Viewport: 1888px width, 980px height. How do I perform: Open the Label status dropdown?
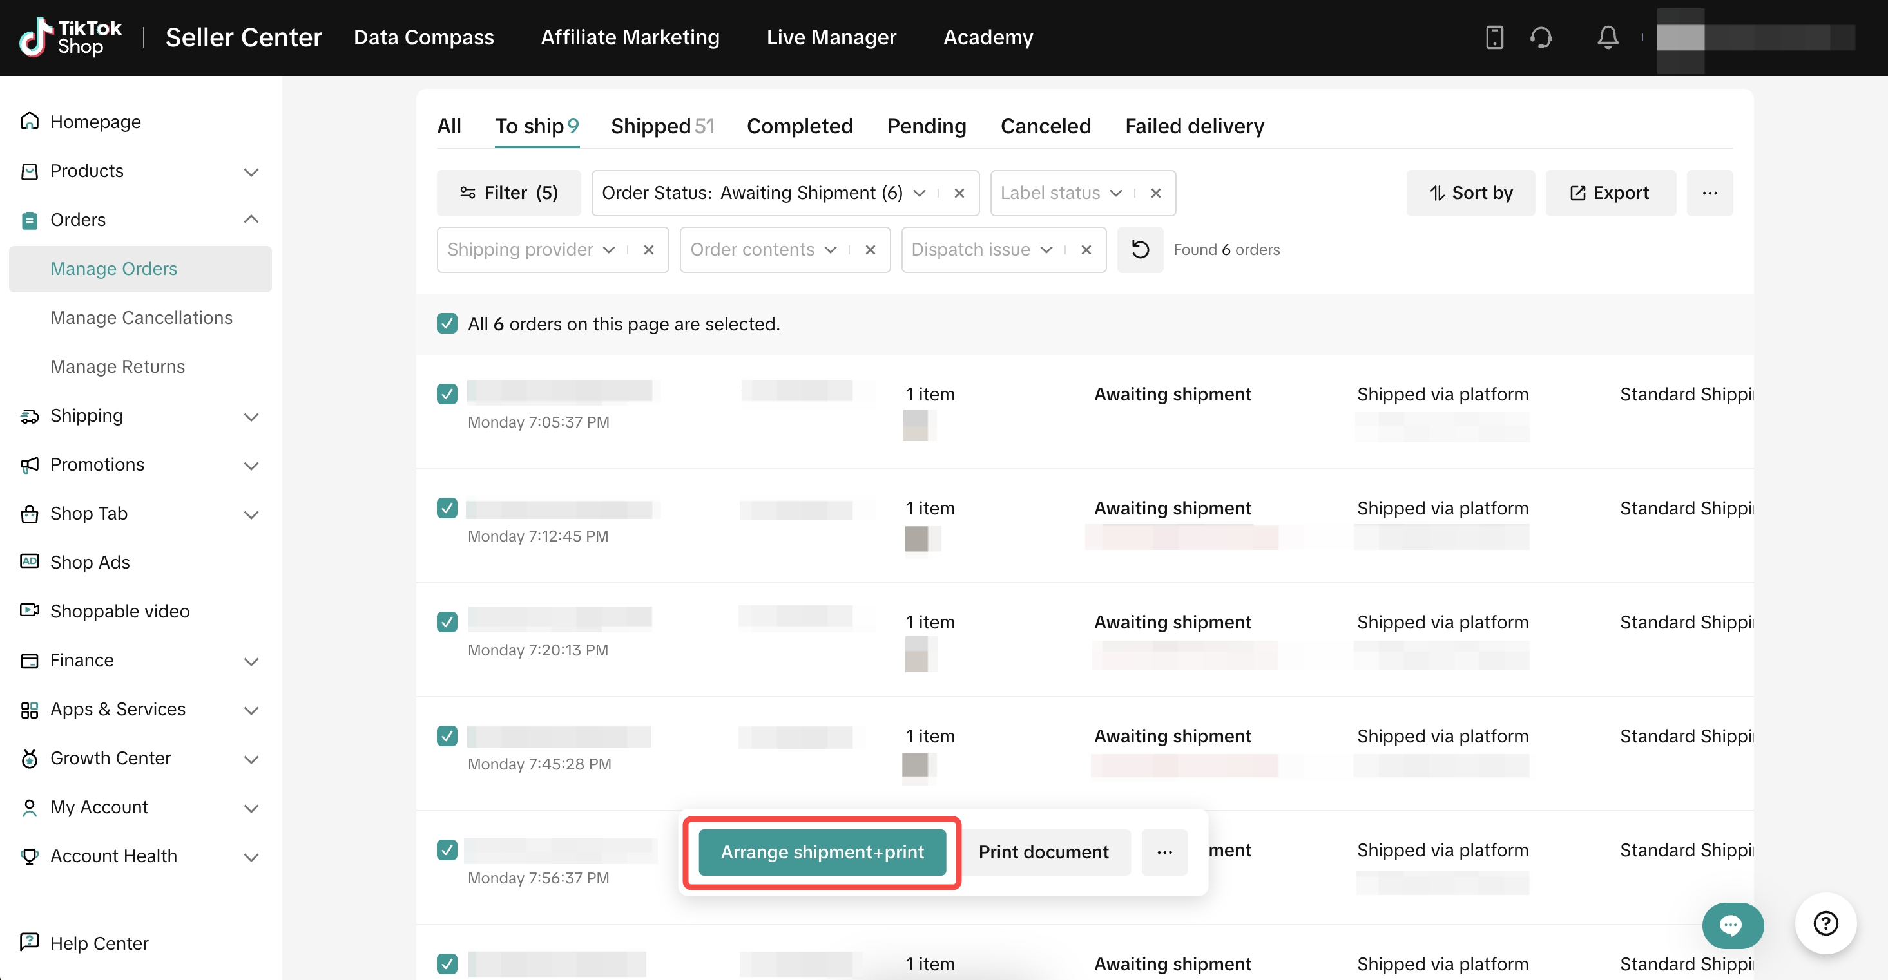pyautogui.click(x=1060, y=193)
